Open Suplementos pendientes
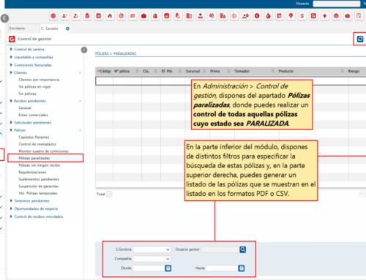The height and width of the screenshot is (280, 366). tap(39, 179)
